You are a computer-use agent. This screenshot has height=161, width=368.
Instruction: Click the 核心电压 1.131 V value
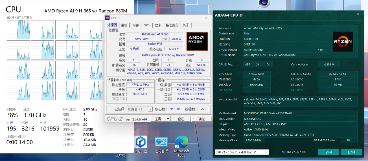pyautogui.click(x=174, y=49)
